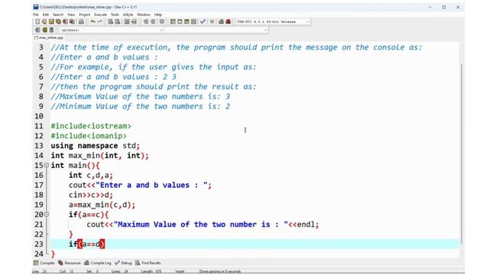Viewport: 489px width, 275px height.
Task: Click the Compiler tab icon at bottom
Action: (x=36, y=263)
